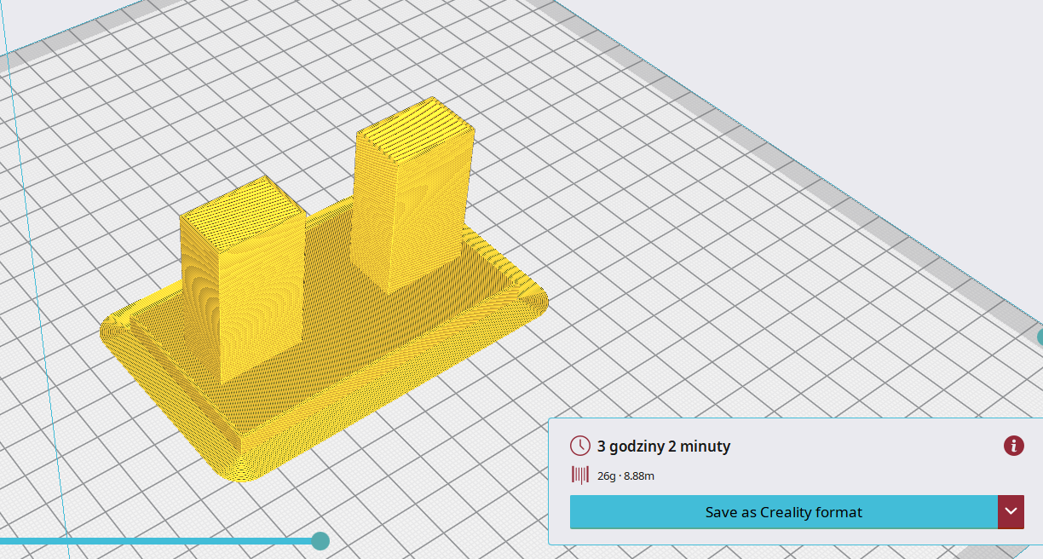Open the red info icon on the print summary
The height and width of the screenshot is (559, 1043).
[x=1013, y=445]
